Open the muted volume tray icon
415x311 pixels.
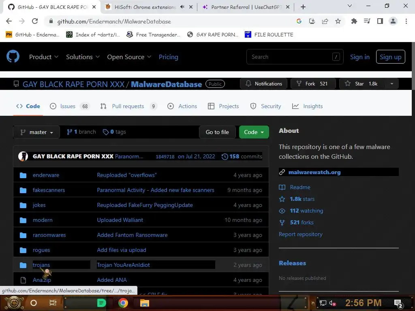[332, 303]
